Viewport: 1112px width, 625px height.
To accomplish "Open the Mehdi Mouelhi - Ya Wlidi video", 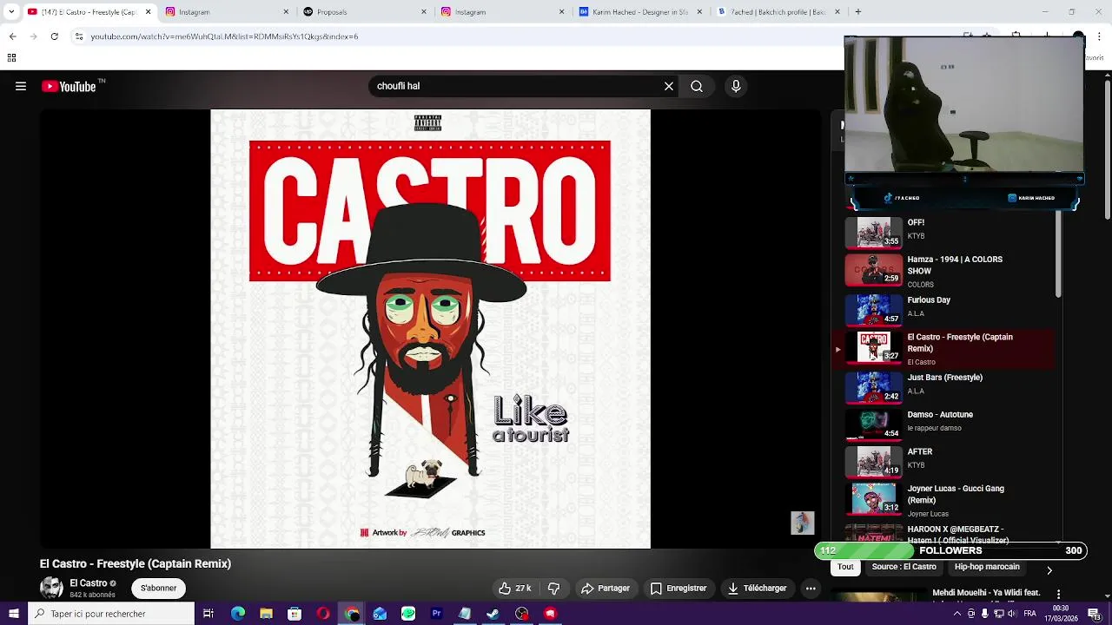I will tap(986, 593).
